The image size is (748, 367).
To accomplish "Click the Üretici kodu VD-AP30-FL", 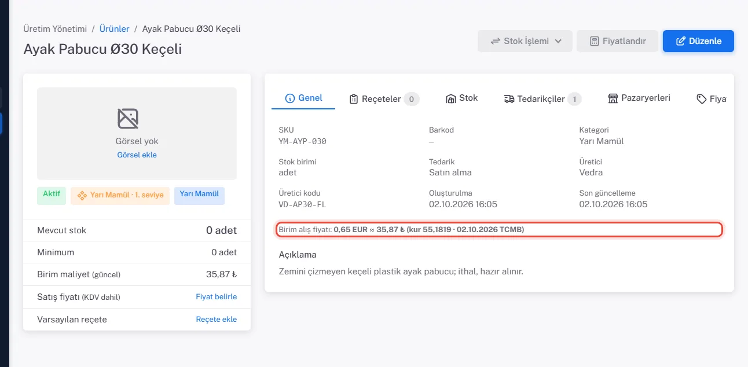I will pyautogui.click(x=303, y=204).
